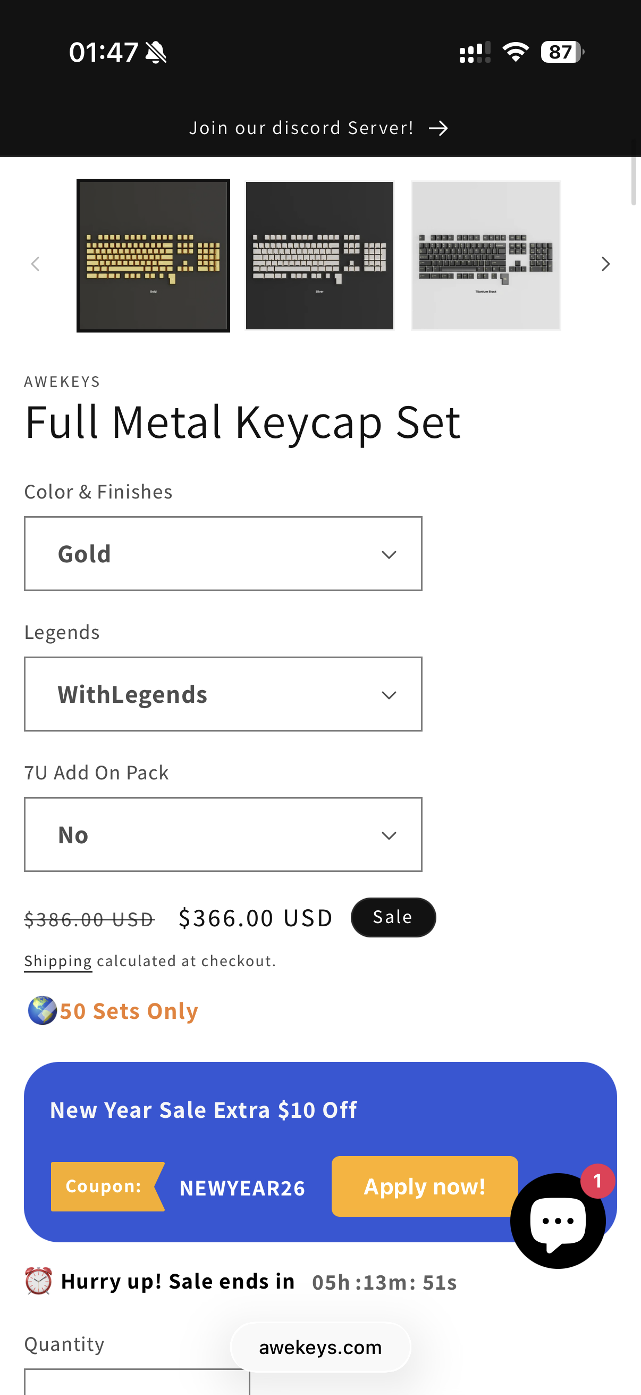Select the Gold keycap thumbnail
641x1395 pixels.
pos(153,255)
